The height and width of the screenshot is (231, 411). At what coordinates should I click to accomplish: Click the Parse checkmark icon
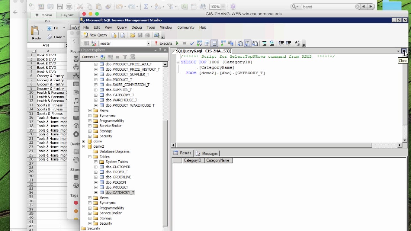tap(192, 43)
